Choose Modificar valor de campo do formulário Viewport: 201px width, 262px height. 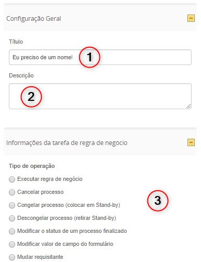tap(12, 244)
